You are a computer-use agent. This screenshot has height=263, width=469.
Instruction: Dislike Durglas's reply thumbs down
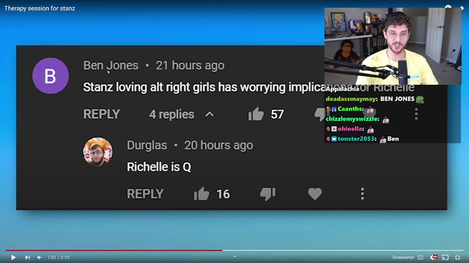point(268,194)
